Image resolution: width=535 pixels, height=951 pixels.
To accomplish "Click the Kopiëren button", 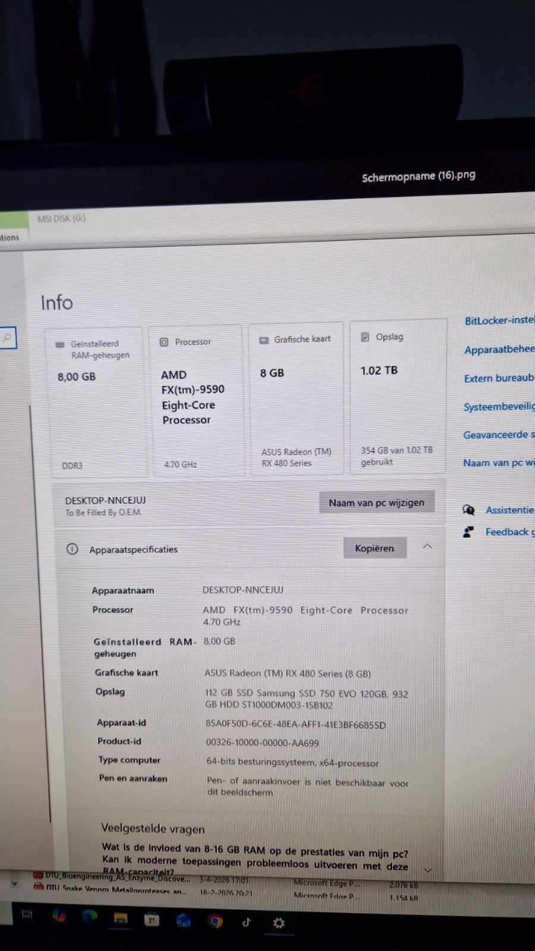I will (374, 548).
